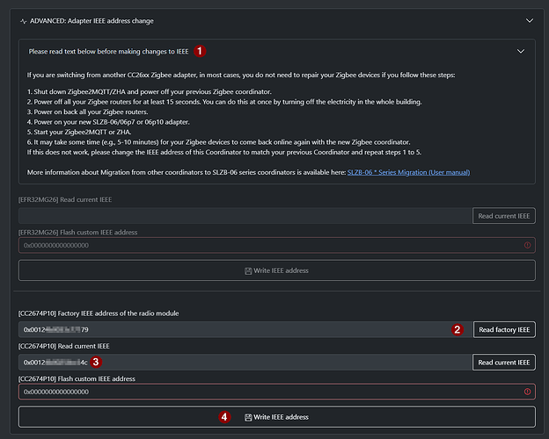Image resolution: width=549 pixels, height=439 pixels.
Task: Click '[CC2674P10] Factory IEEE address of the radio module' label
Action: coord(99,313)
